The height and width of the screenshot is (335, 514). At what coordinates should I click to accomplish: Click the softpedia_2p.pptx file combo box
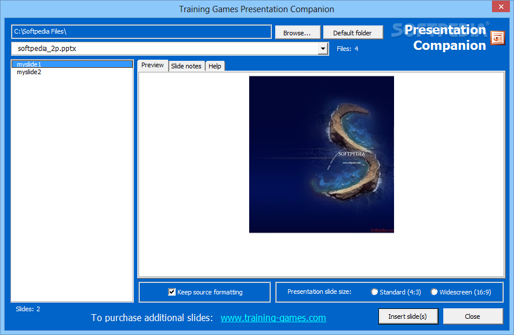170,49
